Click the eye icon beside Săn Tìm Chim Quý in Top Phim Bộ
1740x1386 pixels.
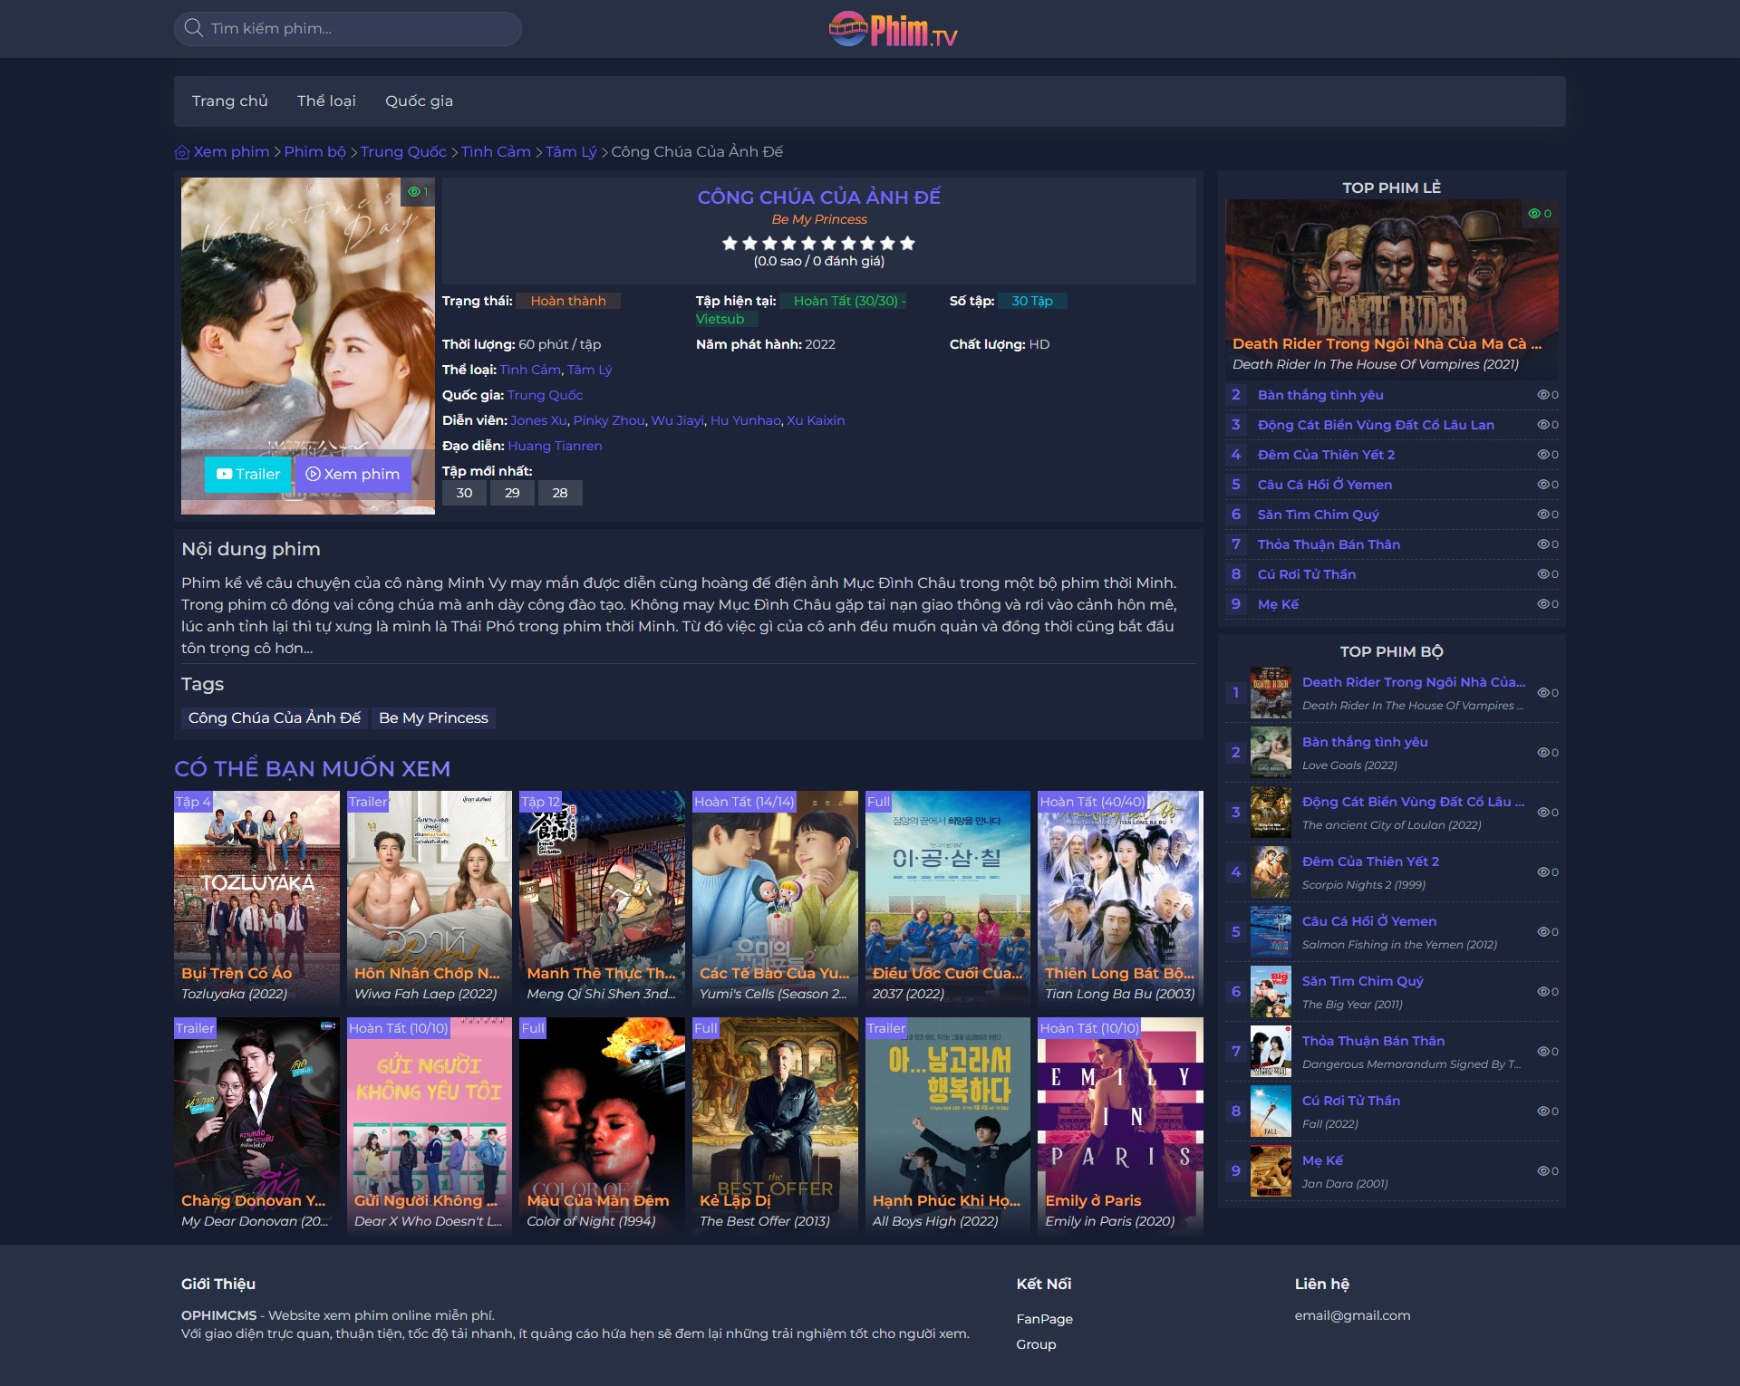[1542, 992]
